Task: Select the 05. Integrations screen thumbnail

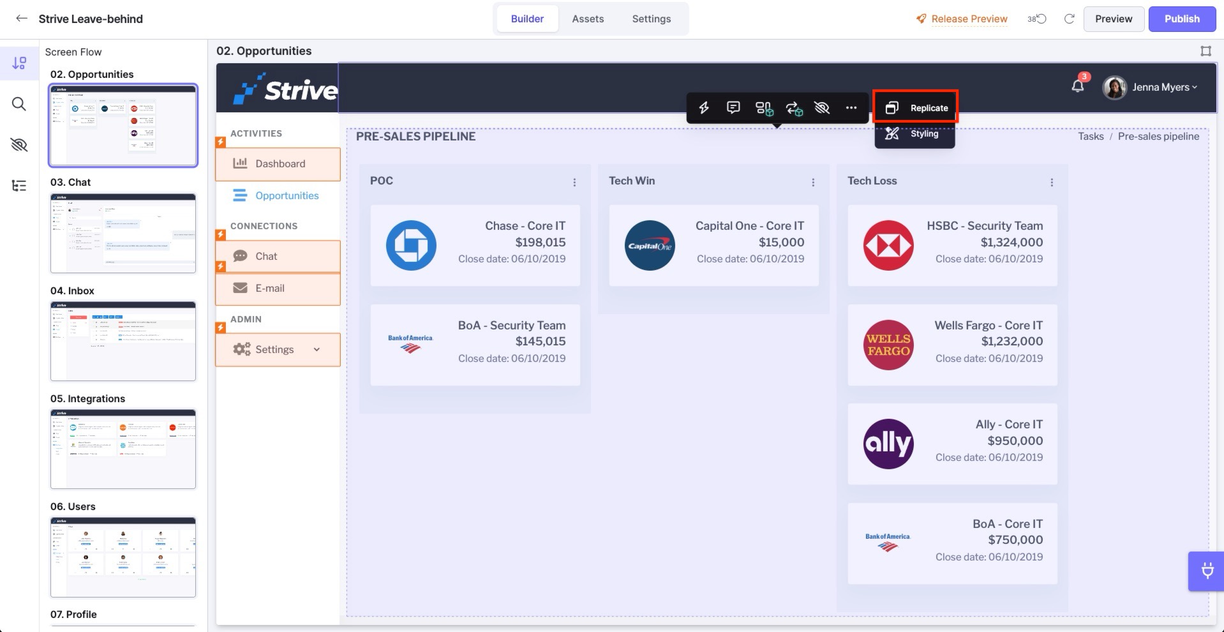Action: tap(123, 449)
